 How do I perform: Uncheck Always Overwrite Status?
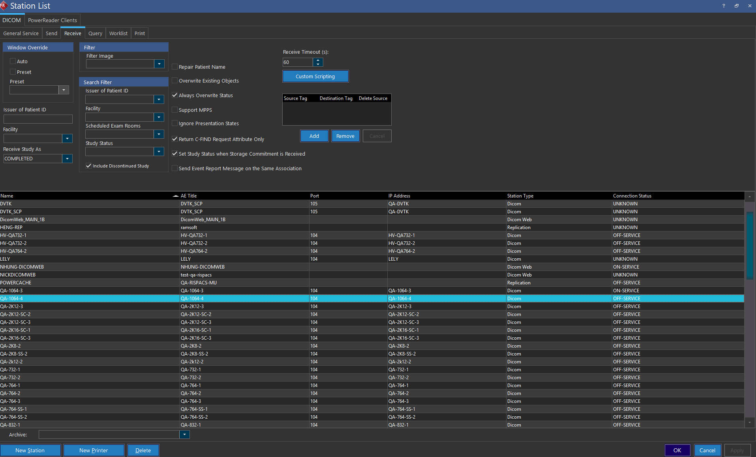(x=175, y=95)
